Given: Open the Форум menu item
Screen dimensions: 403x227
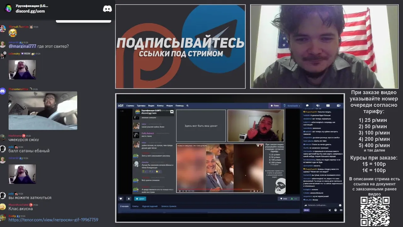Looking at the screenshot, I should [x=169, y=106].
